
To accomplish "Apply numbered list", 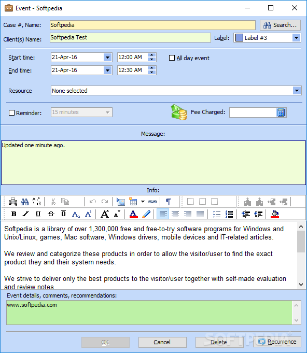I will point(229,214).
